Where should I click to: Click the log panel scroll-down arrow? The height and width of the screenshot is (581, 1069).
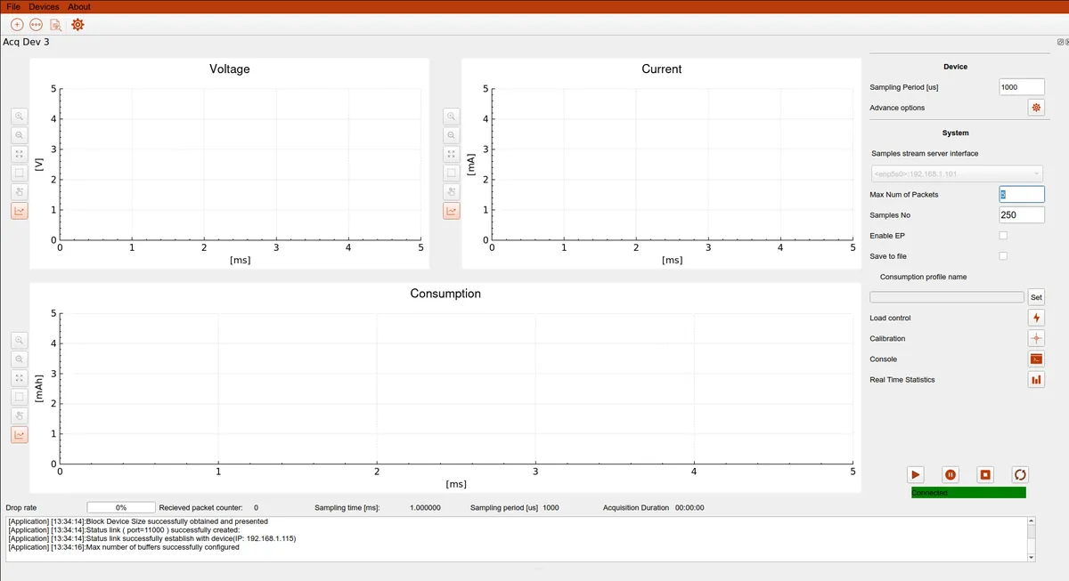1032,557
